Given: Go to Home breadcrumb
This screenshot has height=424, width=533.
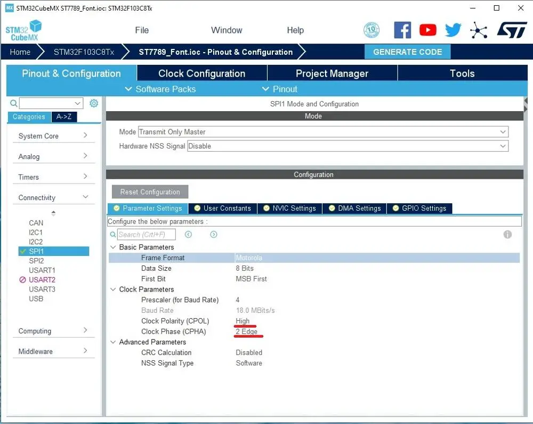Looking at the screenshot, I should pos(20,52).
